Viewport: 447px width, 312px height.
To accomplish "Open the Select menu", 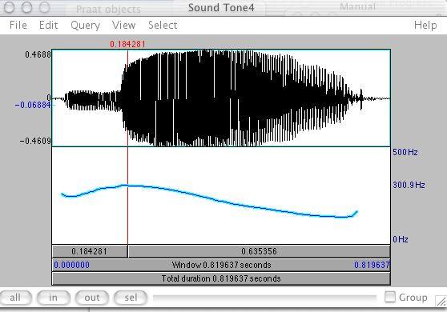I will point(163,26).
